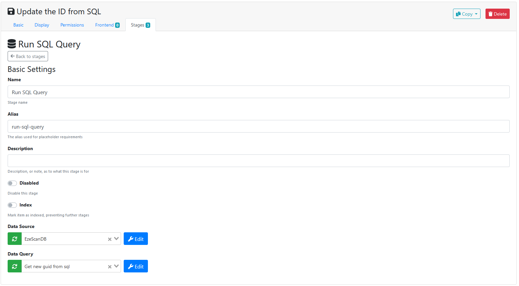Open the Copy dropdown menu
Image resolution: width=519 pixels, height=286 pixels.
pyautogui.click(x=466, y=14)
